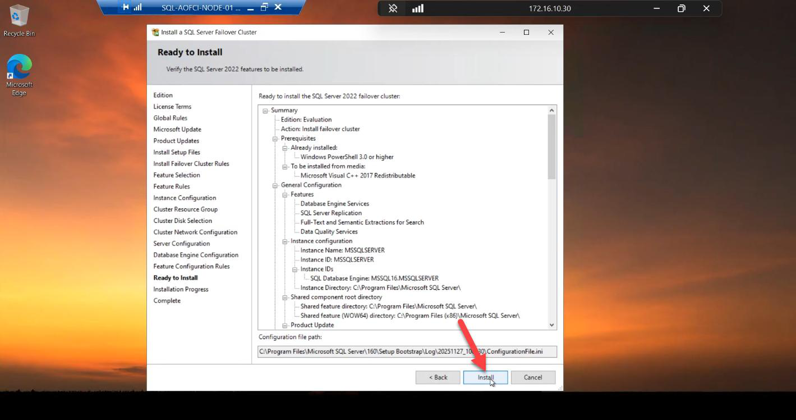Minimize the SQL-AOFCI-NODE-01 remote session bar
796x420 pixels.
251,8
